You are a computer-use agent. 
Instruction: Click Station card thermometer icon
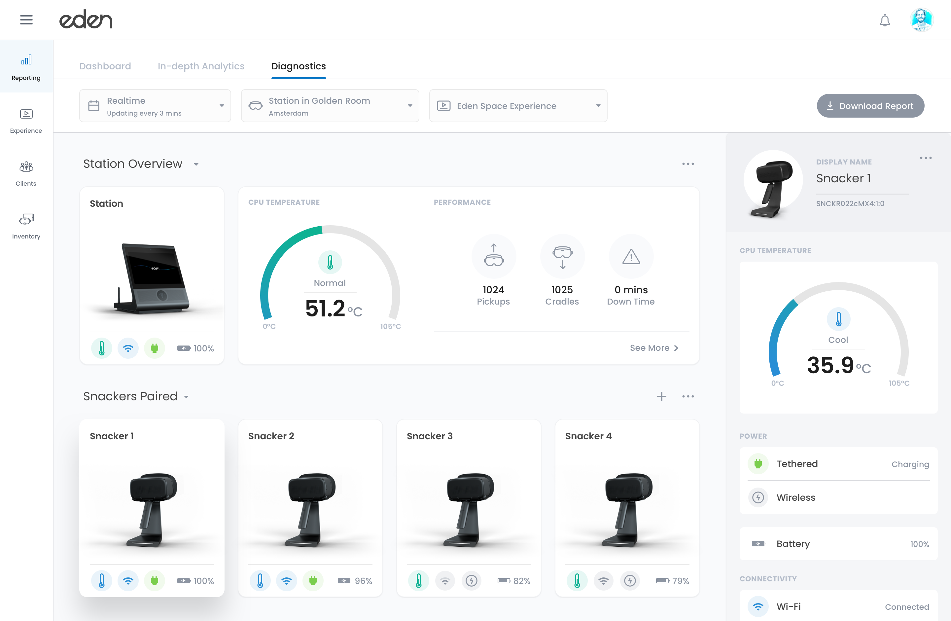(x=101, y=348)
